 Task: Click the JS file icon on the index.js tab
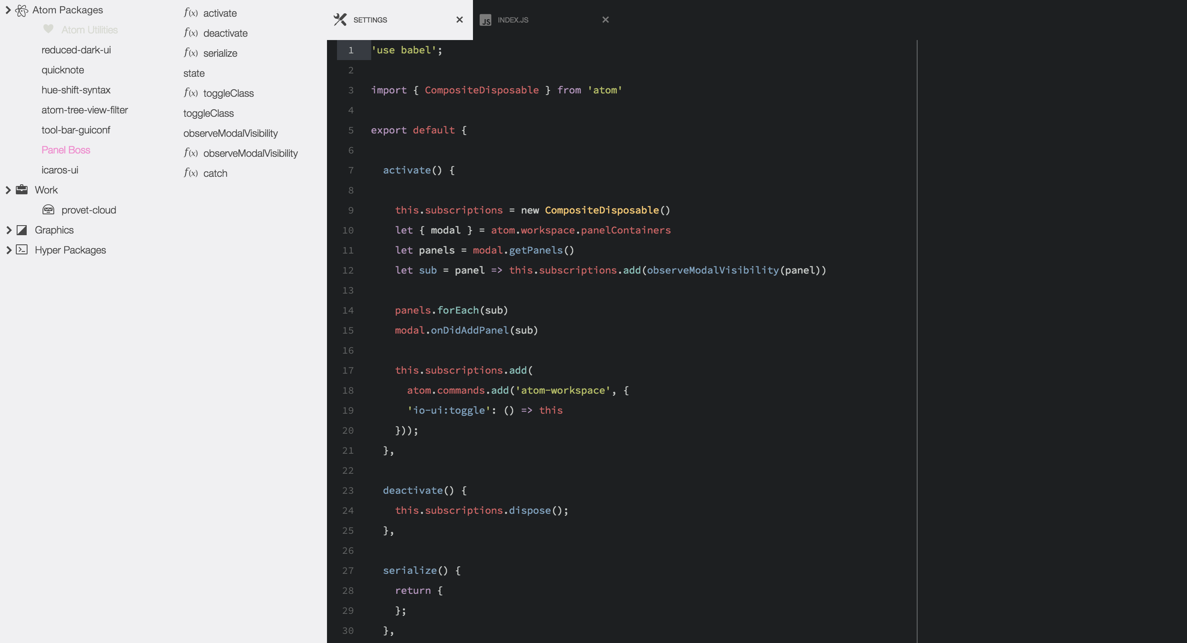click(485, 20)
